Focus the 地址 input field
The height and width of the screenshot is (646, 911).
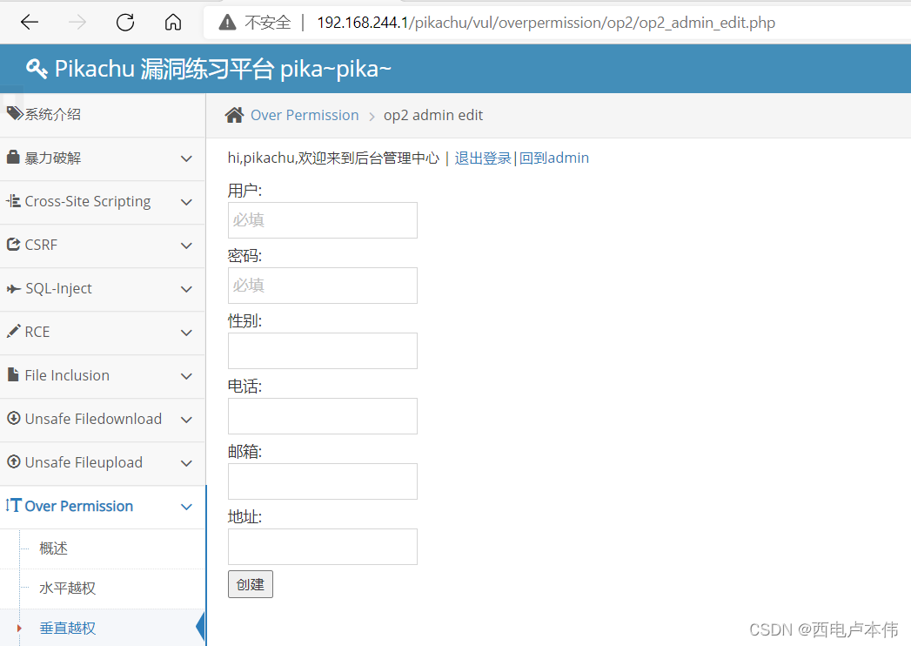point(323,547)
